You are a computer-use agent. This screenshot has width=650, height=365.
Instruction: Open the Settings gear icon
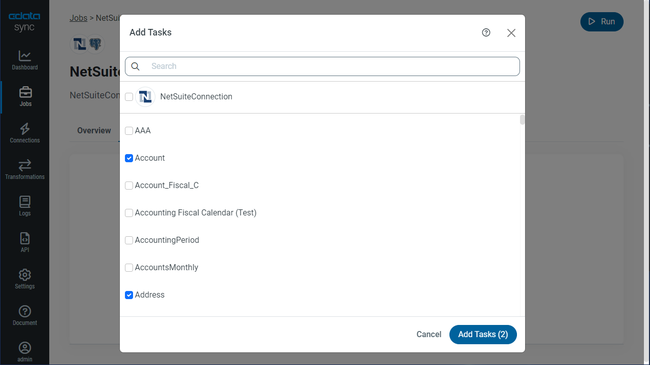pyautogui.click(x=25, y=275)
